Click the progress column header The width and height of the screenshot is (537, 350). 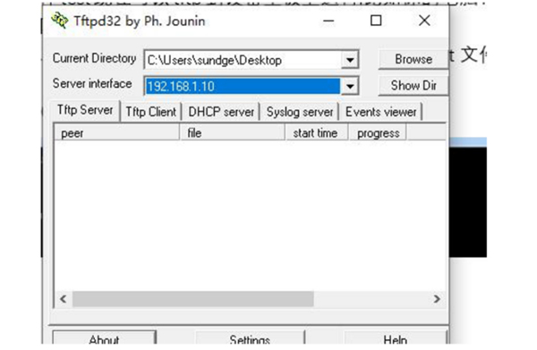[378, 132]
